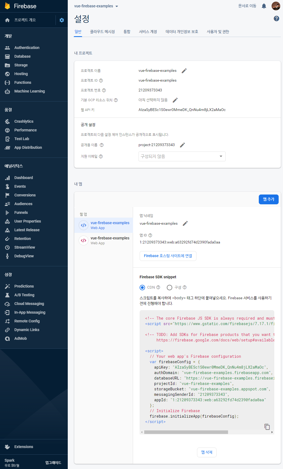Open the vue-firebase-examples project selector dropdown
Image resolution: width=283 pixels, height=469 pixels.
(96, 6)
